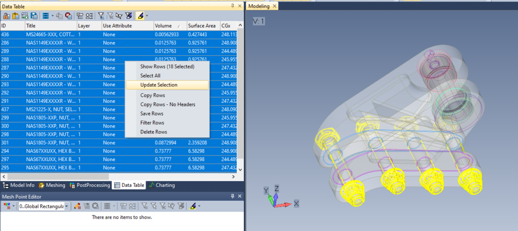This screenshot has width=518, height=231.
Task: Toggle pin on the Data Table panel
Action: coord(232,5)
